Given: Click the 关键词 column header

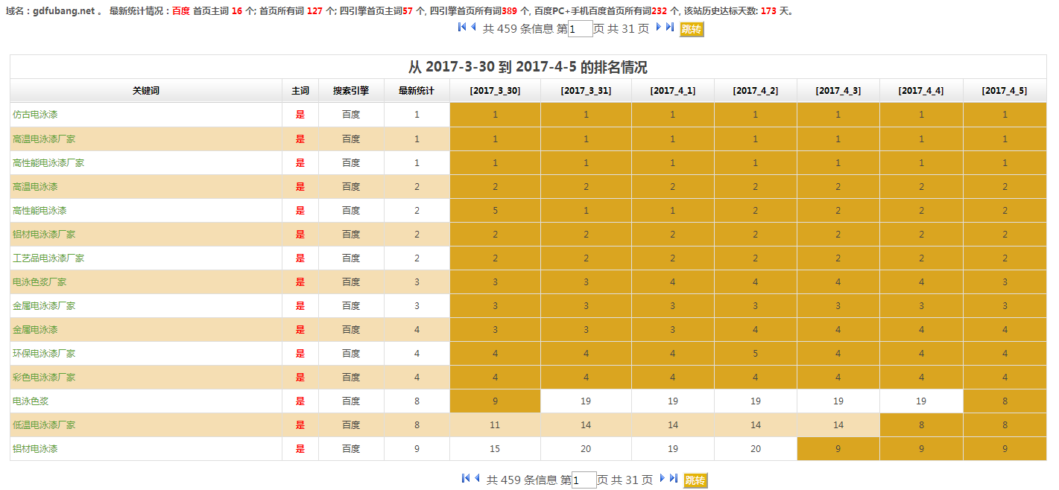Looking at the screenshot, I should pyautogui.click(x=146, y=91).
